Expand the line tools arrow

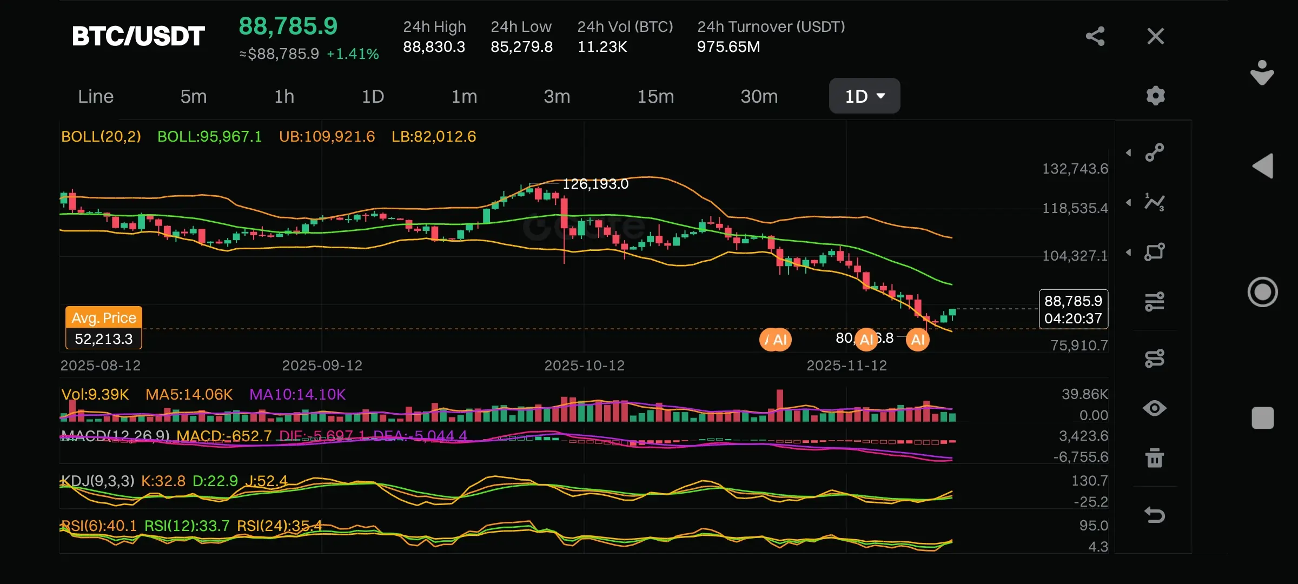[x=1129, y=153]
